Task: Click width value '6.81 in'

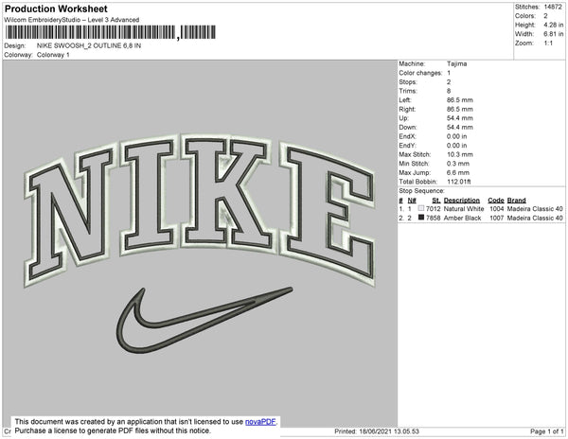Action: (x=553, y=34)
